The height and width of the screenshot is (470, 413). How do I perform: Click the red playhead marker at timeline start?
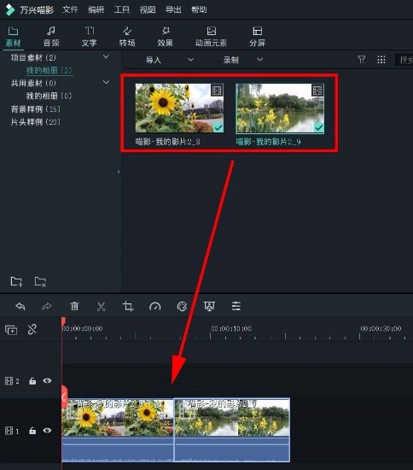pyautogui.click(x=63, y=322)
